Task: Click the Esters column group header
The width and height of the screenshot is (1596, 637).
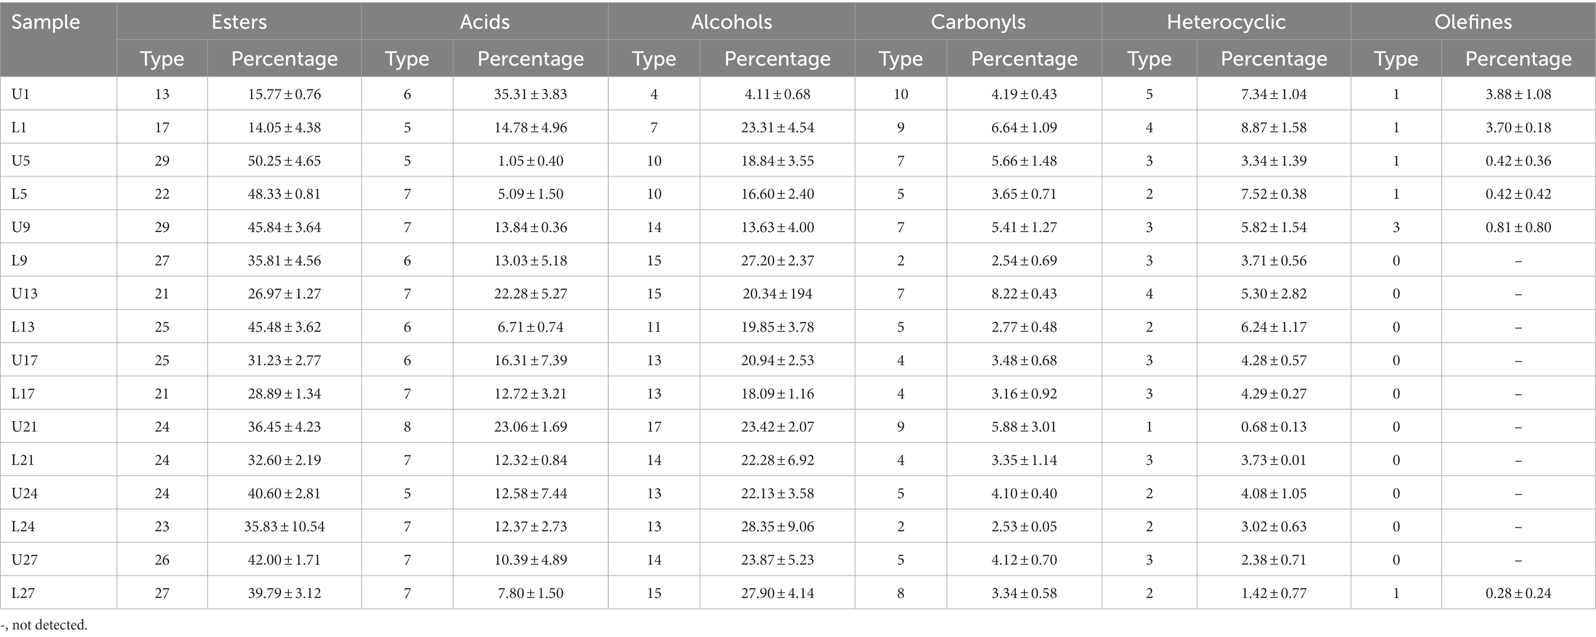Action: click(239, 22)
